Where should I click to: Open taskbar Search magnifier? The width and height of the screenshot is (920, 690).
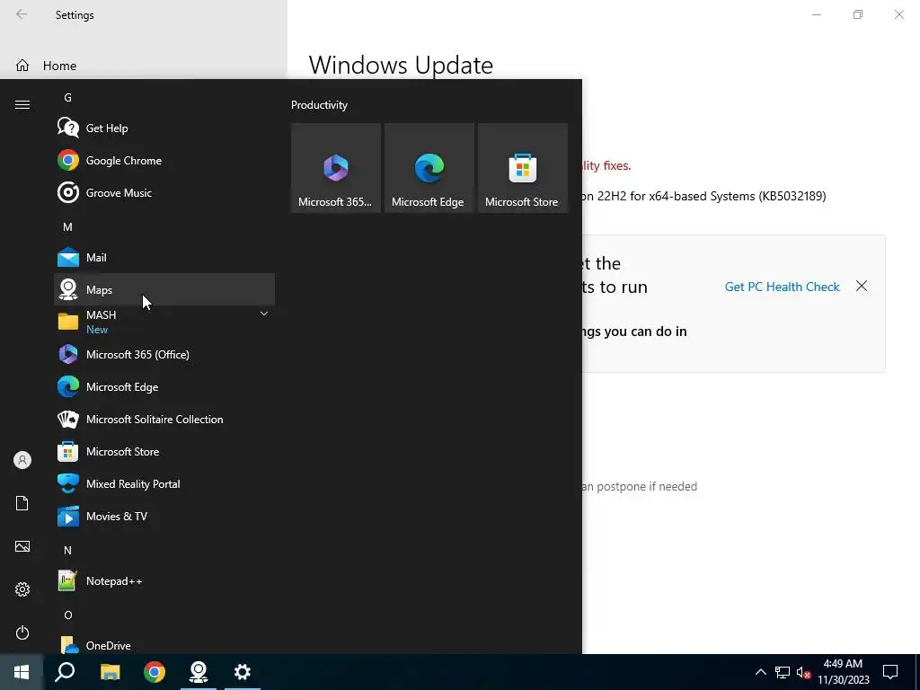pos(65,672)
